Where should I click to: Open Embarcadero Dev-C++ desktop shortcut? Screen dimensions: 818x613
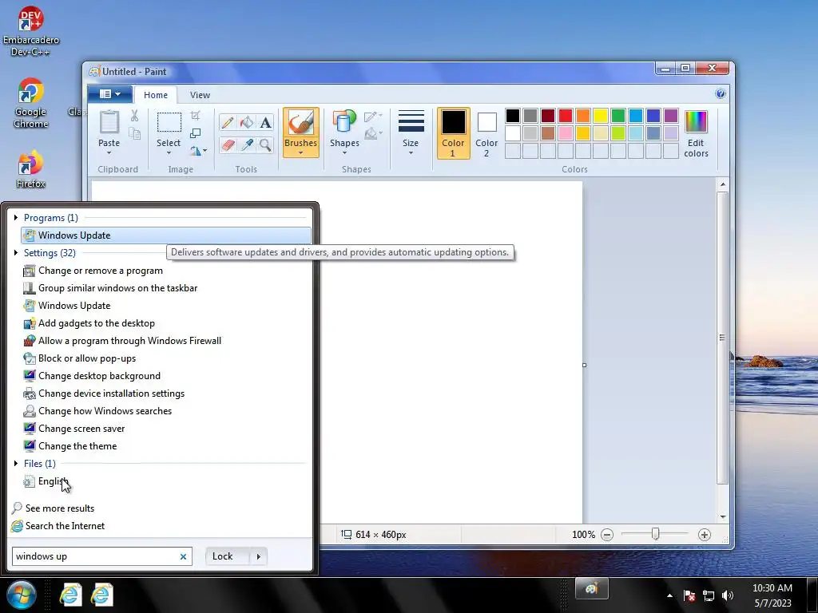(31, 31)
